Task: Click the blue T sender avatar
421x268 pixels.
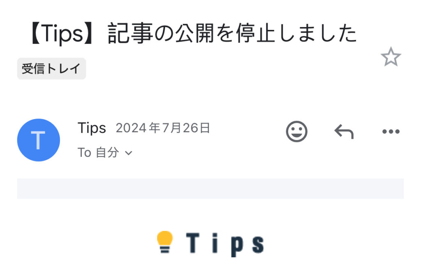Action: click(x=38, y=140)
